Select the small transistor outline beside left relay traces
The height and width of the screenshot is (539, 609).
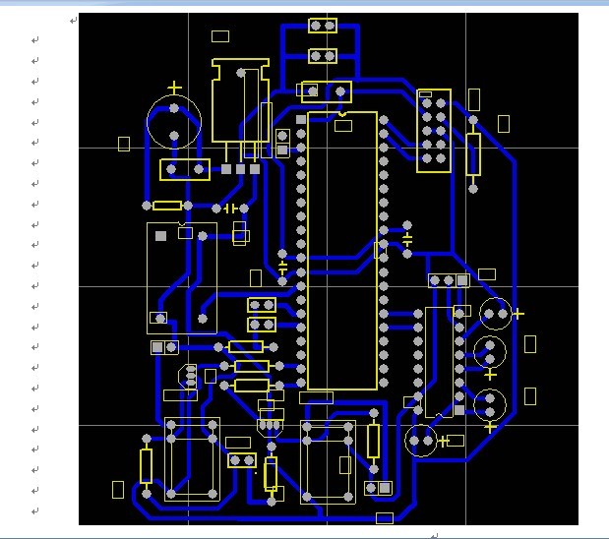(x=188, y=377)
